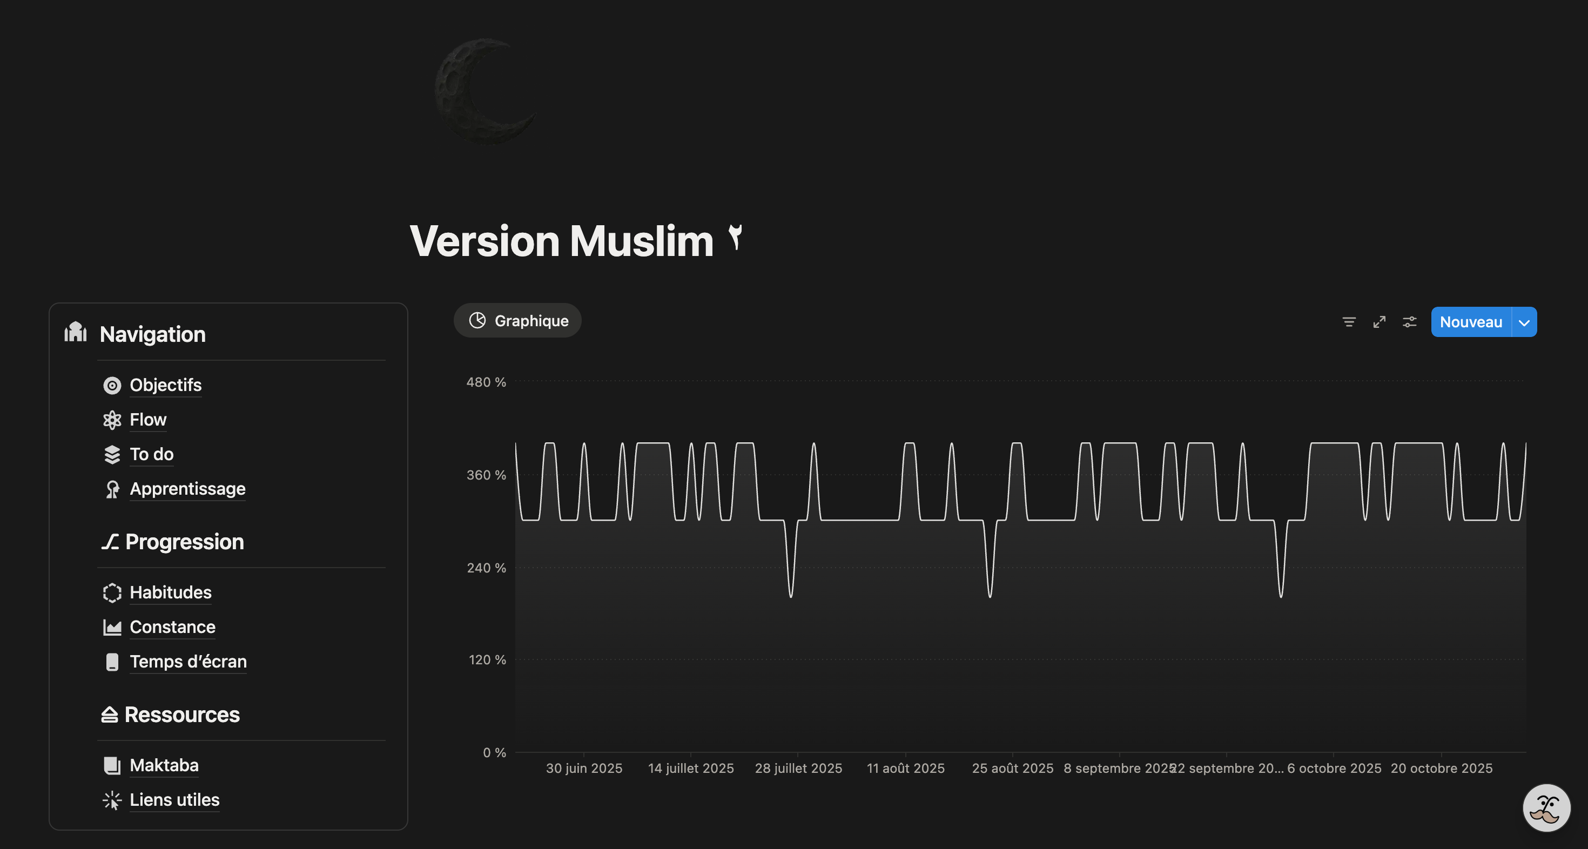Open chart view settings with the sliders icon

point(1410,321)
